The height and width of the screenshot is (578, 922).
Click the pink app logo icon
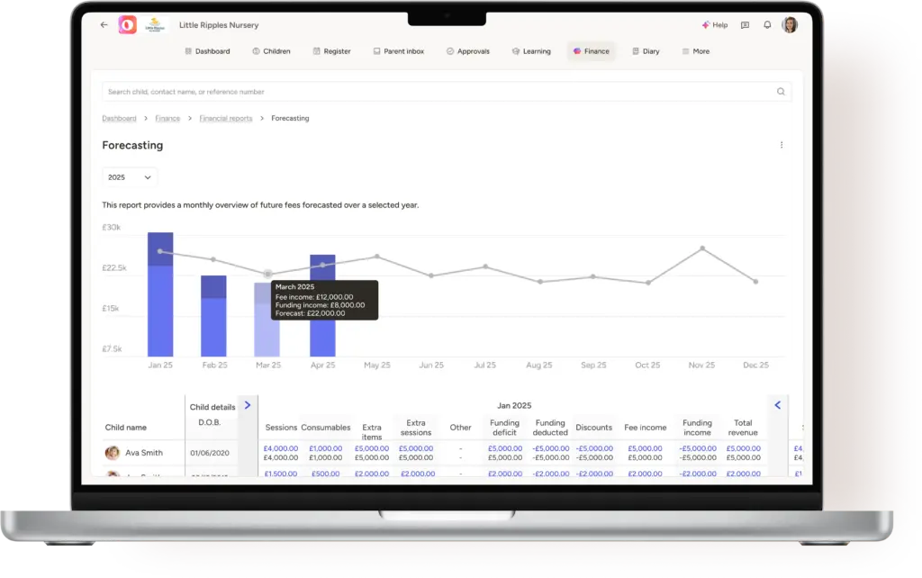pyautogui.click(x=127, y=25)
